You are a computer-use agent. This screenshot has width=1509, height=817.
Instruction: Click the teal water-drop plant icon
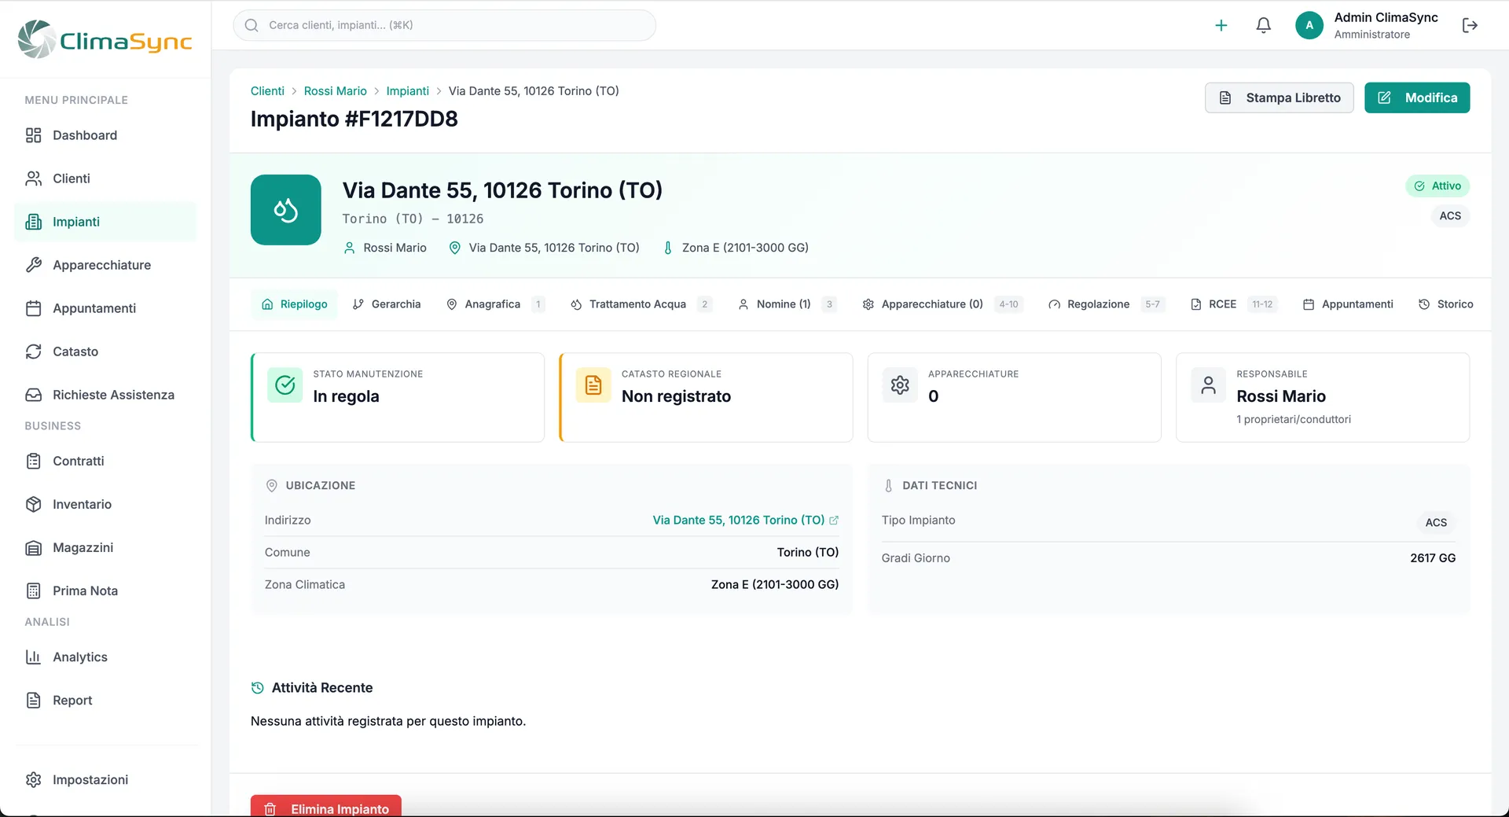click(285, 210)
